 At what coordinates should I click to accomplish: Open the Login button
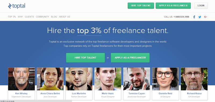coord(201,6)
